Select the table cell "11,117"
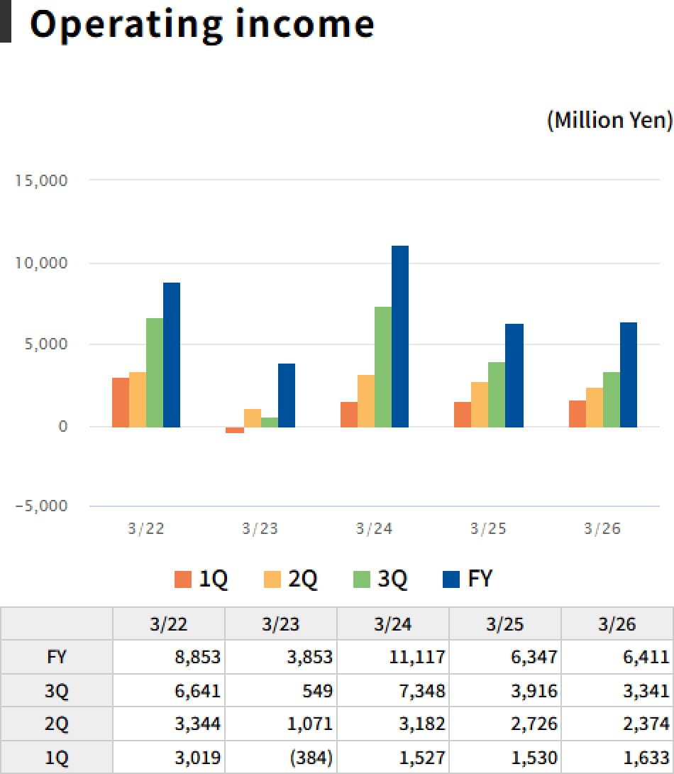The height and width of the screenshot is (774, 674). [x=393, y=657]
